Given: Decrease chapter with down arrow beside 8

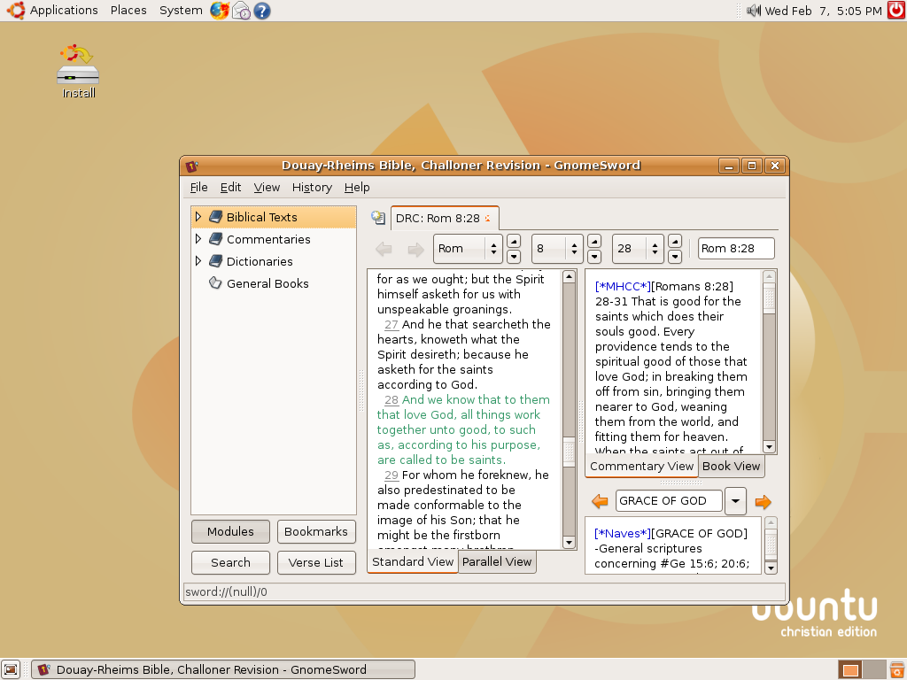Looking at the screenshot, I should (594, 256).
